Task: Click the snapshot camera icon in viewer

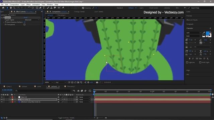Action: (x=97, y=82)
